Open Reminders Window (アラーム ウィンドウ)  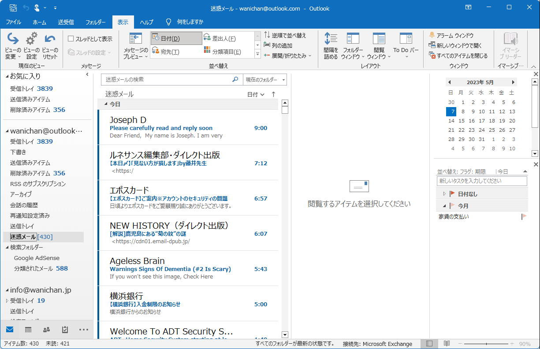(452, 35)
